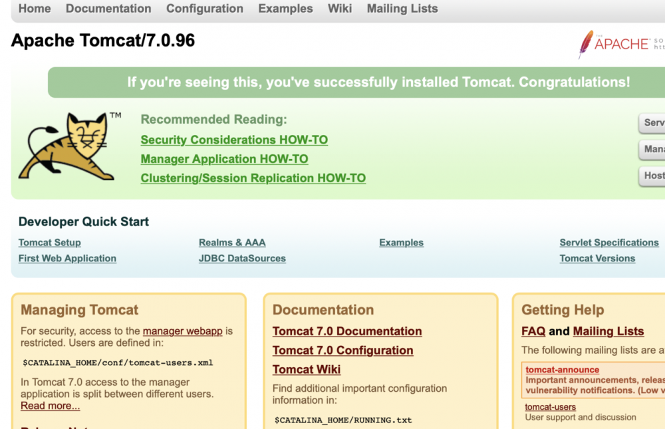This screenshot has height=429, width=665.
Task: Open the FAQ link in Getting Help
Action: pos(533,331)
